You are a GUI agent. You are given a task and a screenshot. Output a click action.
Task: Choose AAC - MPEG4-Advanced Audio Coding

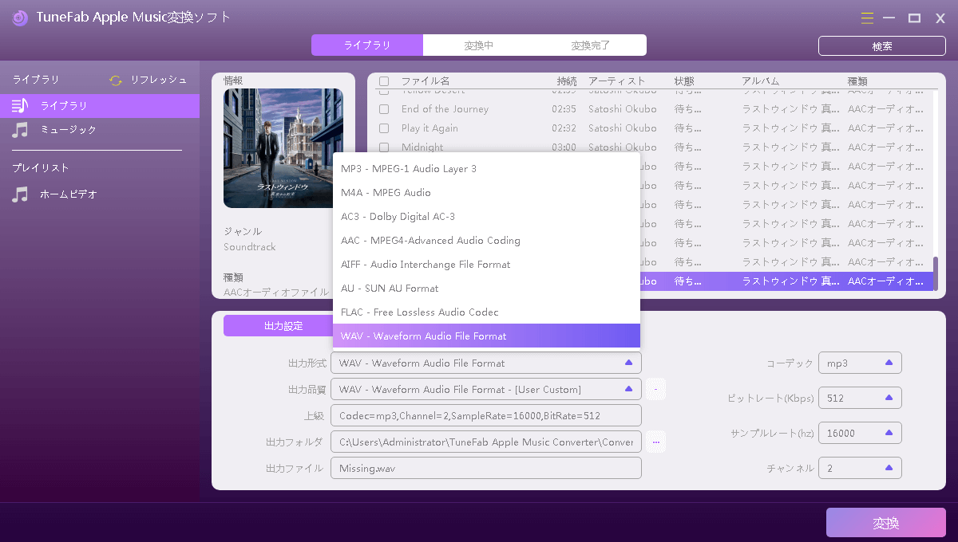[x=486, y=240]
